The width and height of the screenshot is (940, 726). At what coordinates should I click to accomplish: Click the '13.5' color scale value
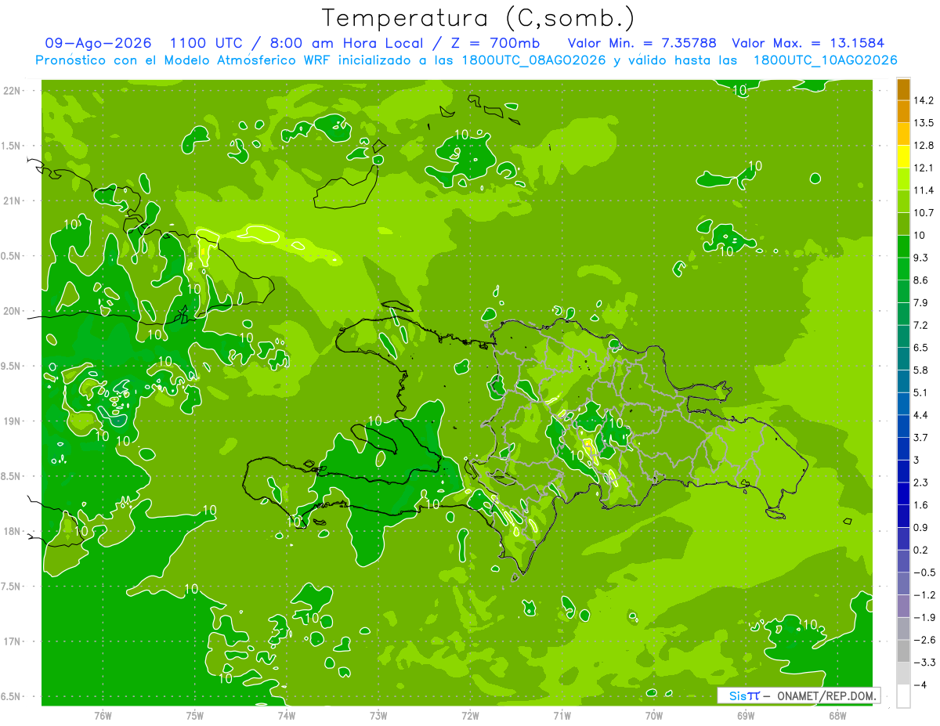pos(924,123)
